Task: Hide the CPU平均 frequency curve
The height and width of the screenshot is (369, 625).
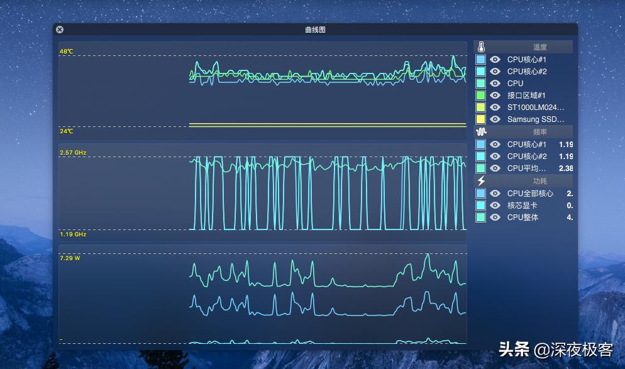Action: click(x=496, y=168)
